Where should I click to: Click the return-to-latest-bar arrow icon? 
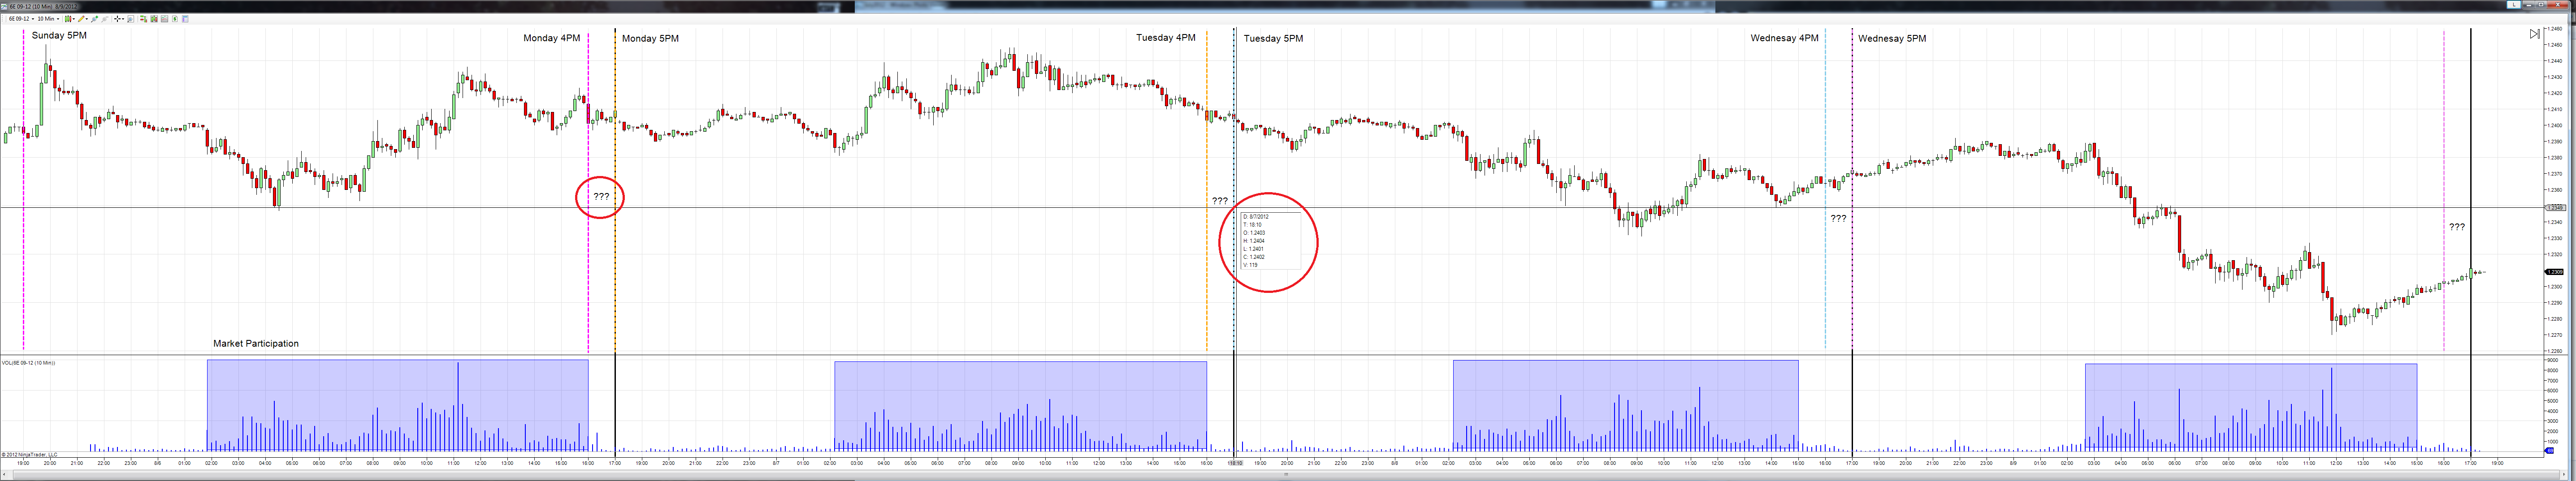pyautogui.click(x=2535, y=34)
